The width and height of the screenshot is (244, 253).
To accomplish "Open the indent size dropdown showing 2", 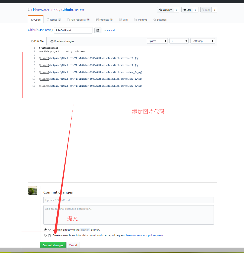I will pyautogui.click(x=179, y=41).
